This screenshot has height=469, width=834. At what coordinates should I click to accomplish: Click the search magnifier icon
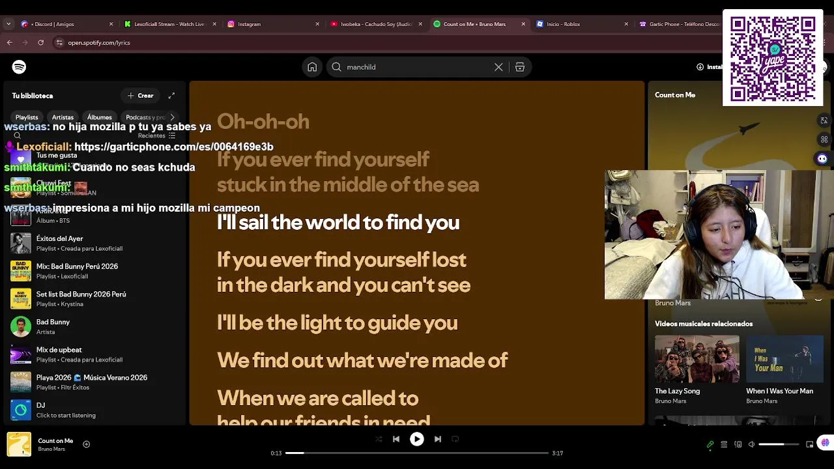click(336, 66)
